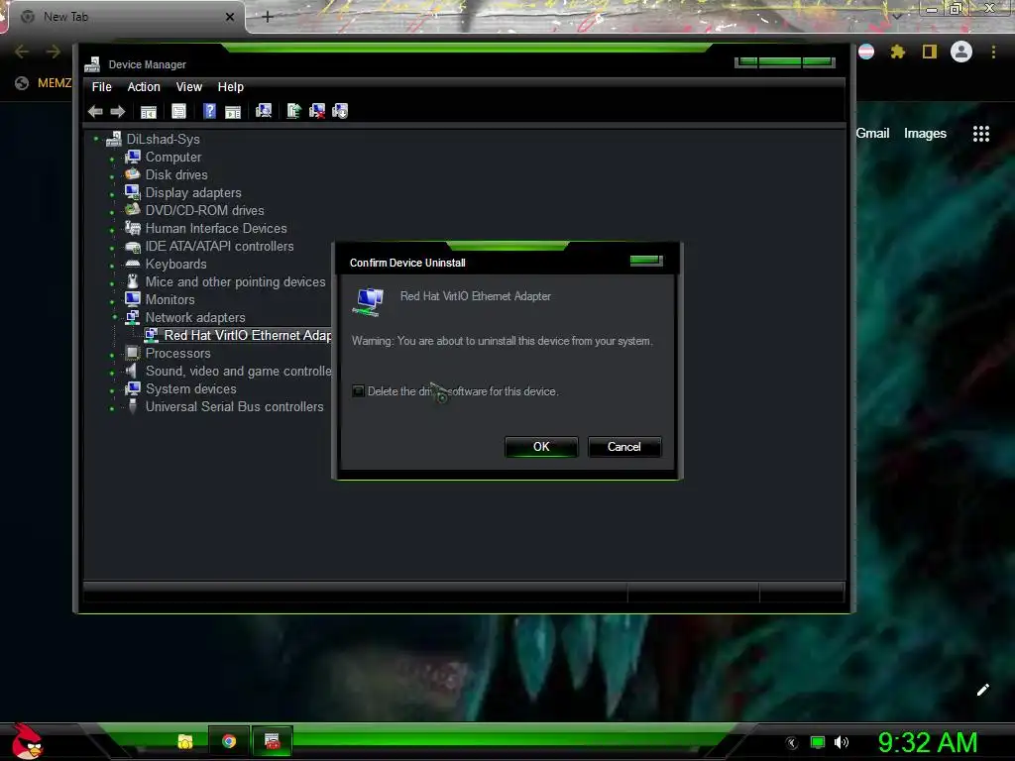Expand the Human Interface Devices node
Viewport: 1015px width, 761px height.
tap(112, 229)
